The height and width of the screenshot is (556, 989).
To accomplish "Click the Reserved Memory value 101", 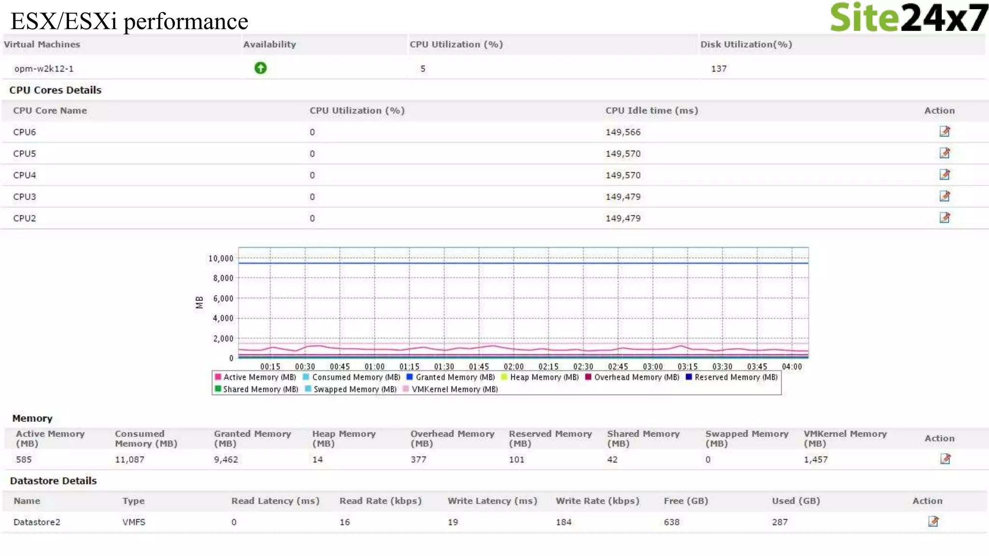I will click(517, 459).
